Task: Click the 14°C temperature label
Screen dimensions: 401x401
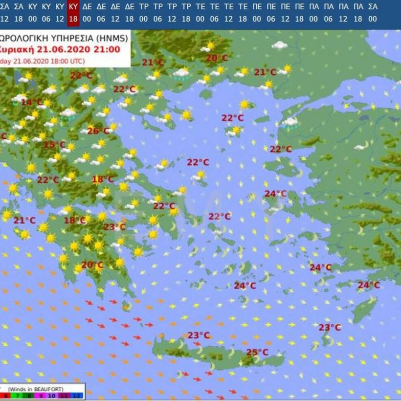Action: pos(31,102)
